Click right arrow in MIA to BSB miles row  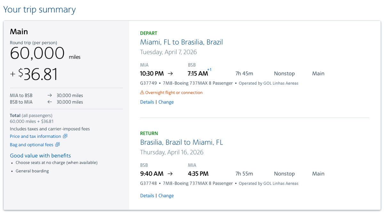(50, 95)
